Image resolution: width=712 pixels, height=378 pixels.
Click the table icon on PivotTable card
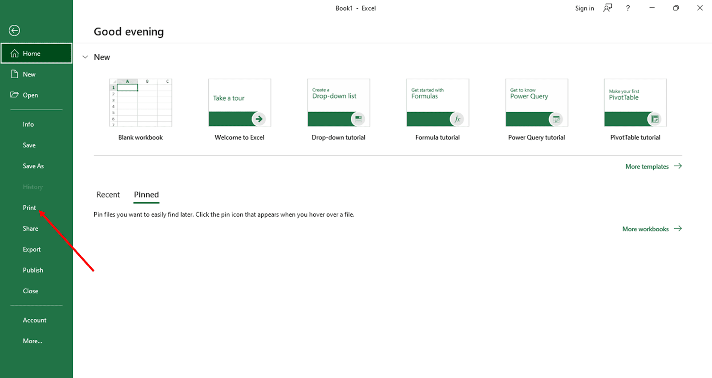(x=655, y=119)
